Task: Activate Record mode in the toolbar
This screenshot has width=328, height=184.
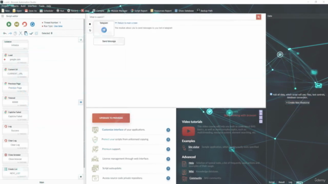Action: point(73,11)
